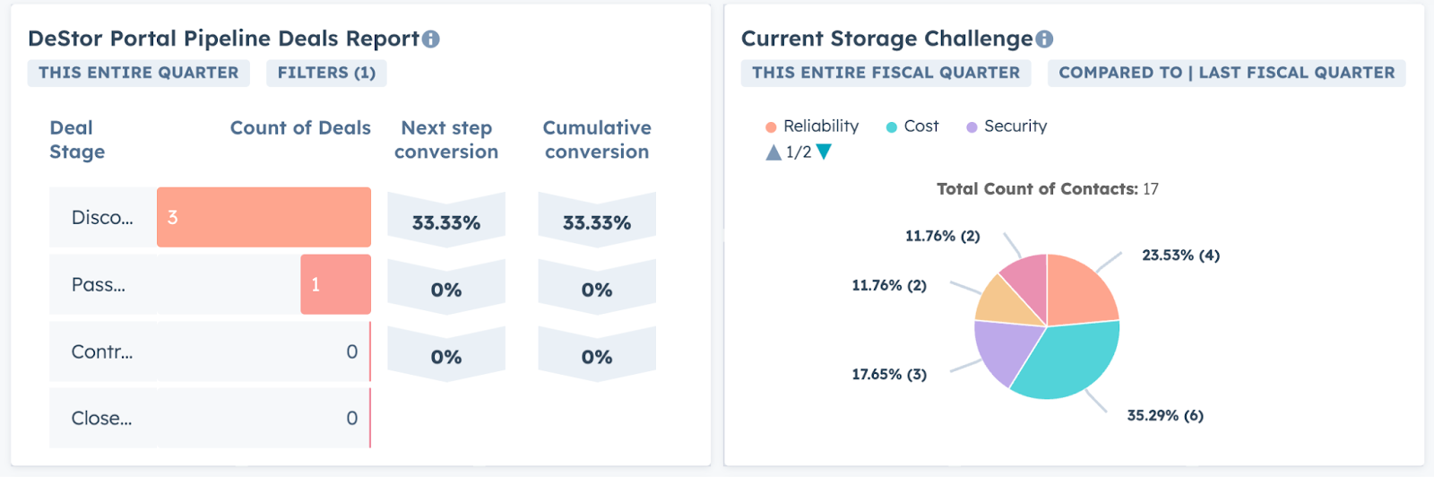Toggle Reliability series in pie legend
The width and height of the screenshot is (1434, 477).
813,126
